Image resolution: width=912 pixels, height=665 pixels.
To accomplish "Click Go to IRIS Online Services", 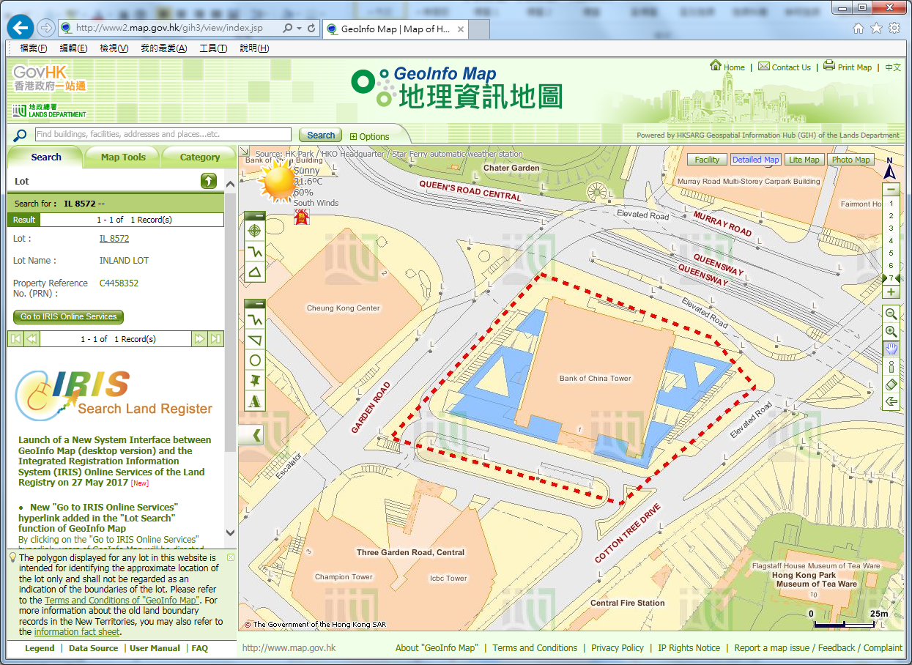I will coord(68,316).
